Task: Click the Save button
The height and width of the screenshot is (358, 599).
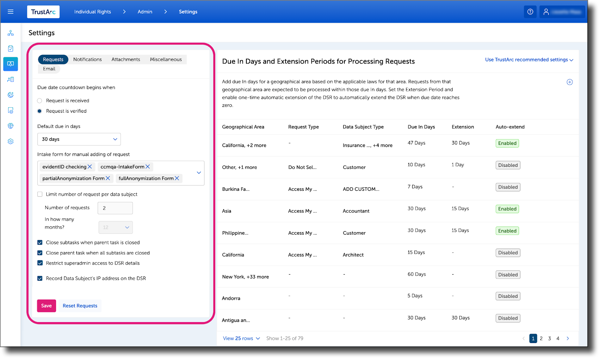Action: [46, 306]
